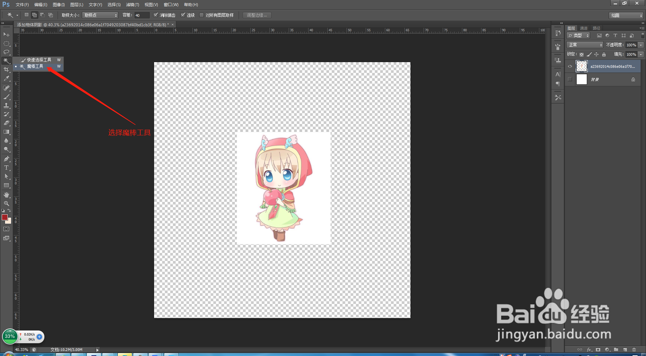Select the Eyedropper tool
The height and width of the screenshot is (356, 646).
point(6,78)
